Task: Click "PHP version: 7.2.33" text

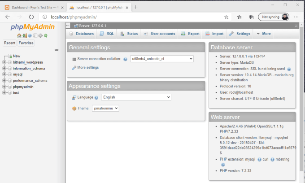Action: [235, 171]
